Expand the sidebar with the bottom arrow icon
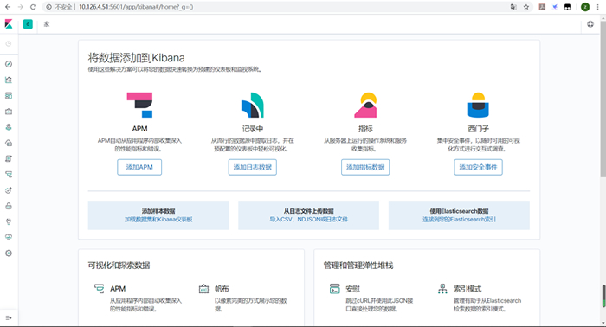Viewport: 606px width, 327px height. point(9,317)
